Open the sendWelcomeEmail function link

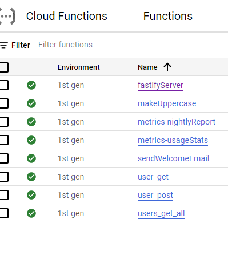point(173,158)
